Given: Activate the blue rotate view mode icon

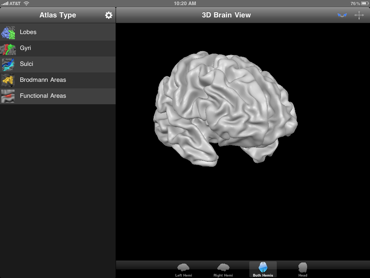Looking at the screenshot, I should point(342,15).
